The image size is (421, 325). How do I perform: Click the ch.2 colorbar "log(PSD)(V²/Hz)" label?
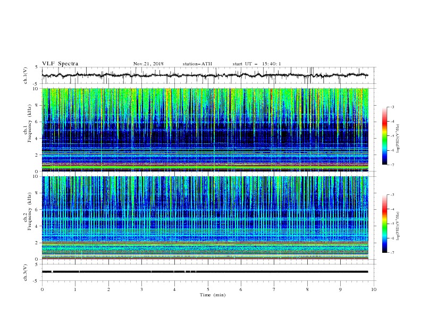[398, 226]
